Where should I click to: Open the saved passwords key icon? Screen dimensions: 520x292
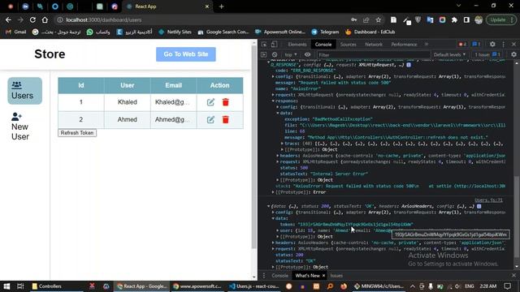tap(354, 19)
